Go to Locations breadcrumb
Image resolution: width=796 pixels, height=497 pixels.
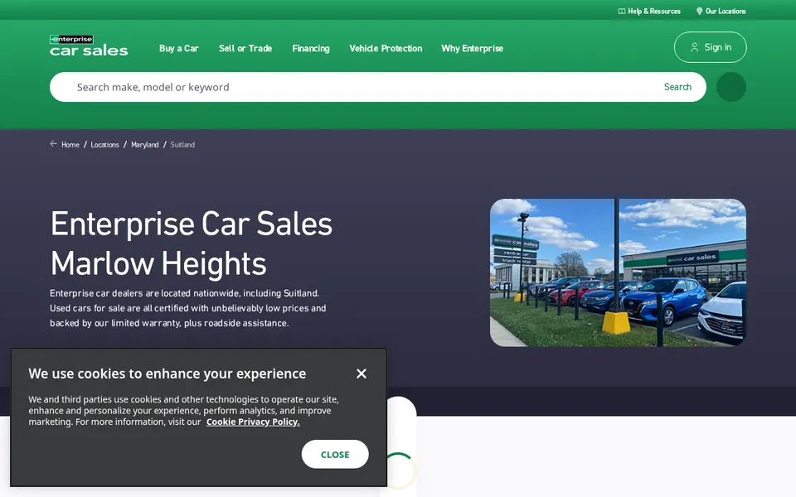tap(104, 144)
